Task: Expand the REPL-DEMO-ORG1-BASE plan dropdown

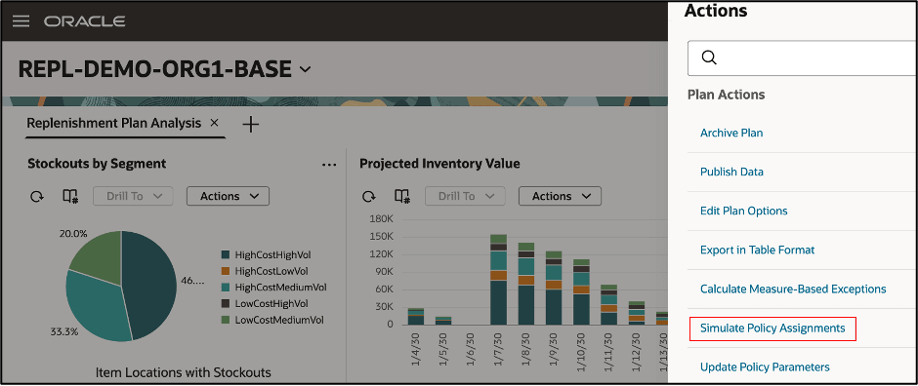Action: click(x=306, y=69)
